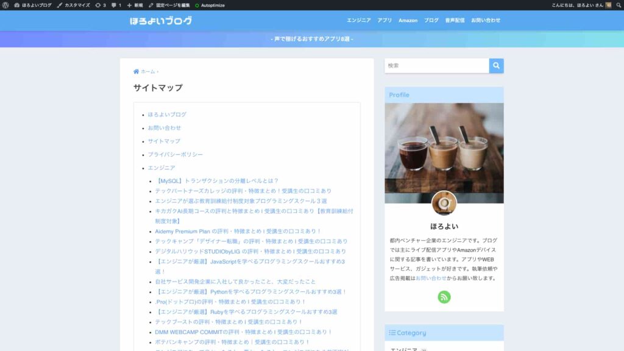Open the ブログ navigation item
This screenshot has height=351, width=624.
click(x=431, y=20)
